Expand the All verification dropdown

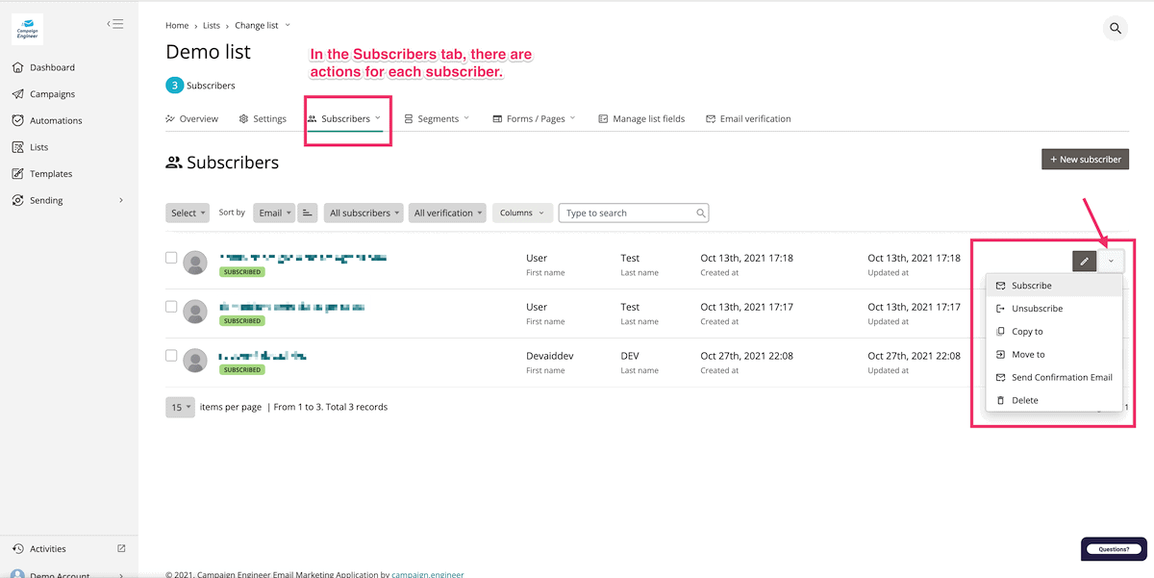tap(447, 213)
